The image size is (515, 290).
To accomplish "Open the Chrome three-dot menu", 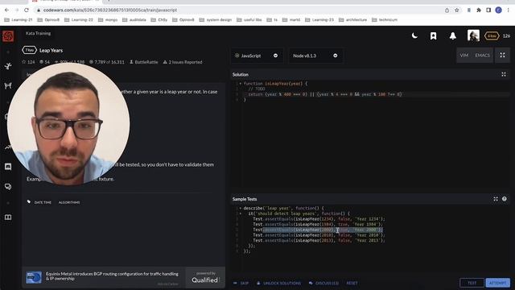I will tap(508, 10).
